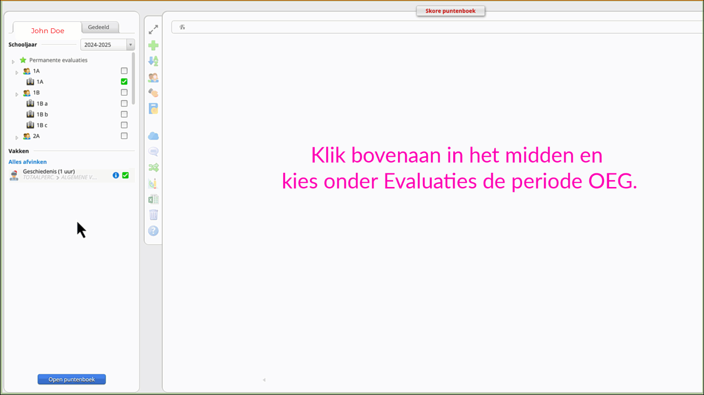
Task: Click the fullscreen expand arrows icon
Action: tap(154, 30)
